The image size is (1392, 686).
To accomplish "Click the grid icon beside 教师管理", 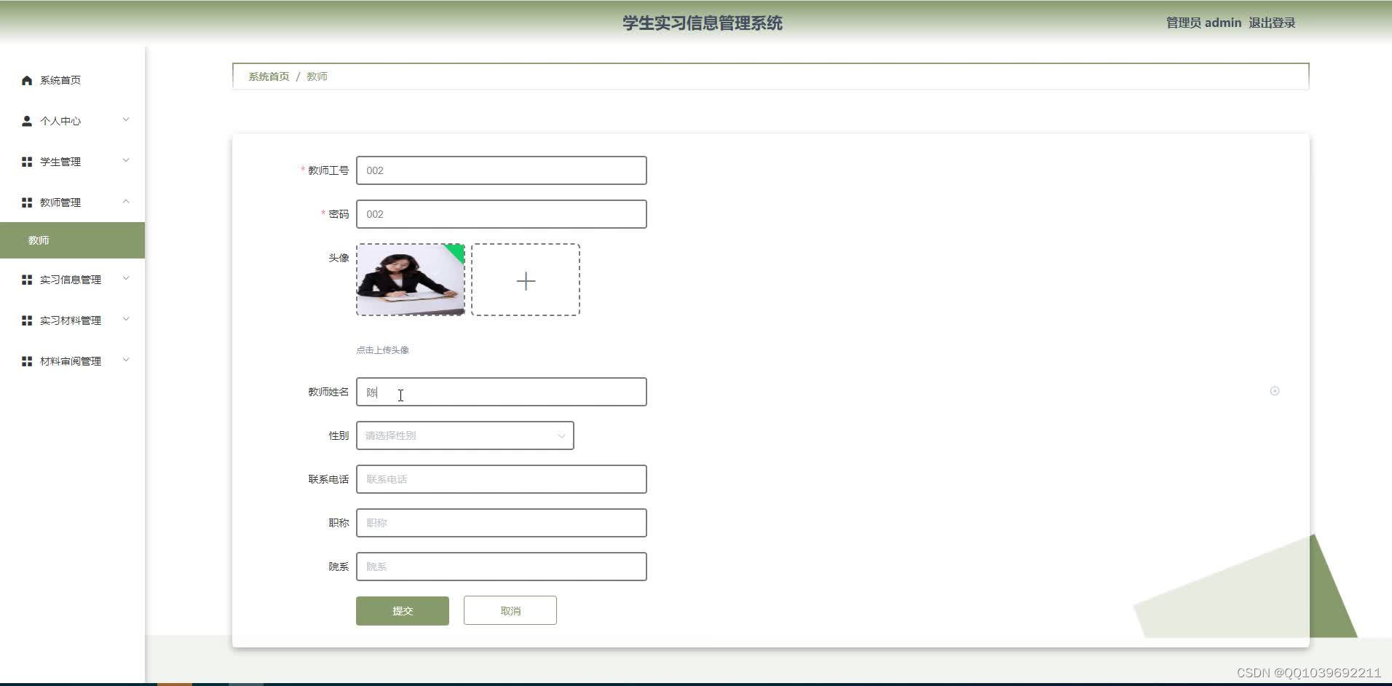I will click(27, 202).
